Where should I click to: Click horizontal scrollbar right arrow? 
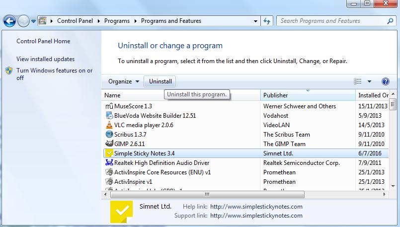pyautogui.click(x=385, y=195)
